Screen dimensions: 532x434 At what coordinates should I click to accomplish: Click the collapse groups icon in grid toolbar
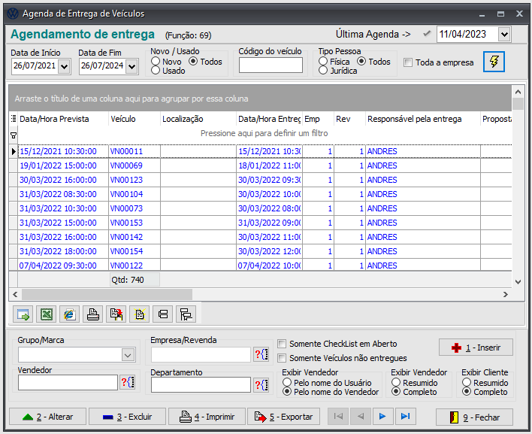[x=162, y=314]
